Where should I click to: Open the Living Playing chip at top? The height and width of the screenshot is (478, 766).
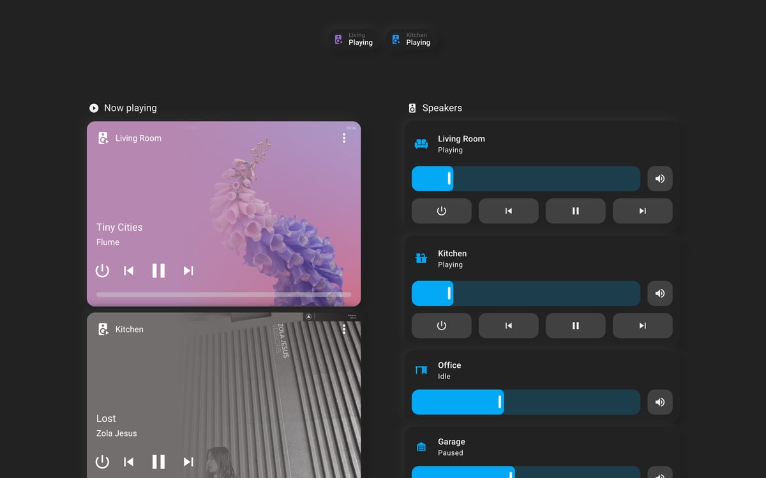354,40
